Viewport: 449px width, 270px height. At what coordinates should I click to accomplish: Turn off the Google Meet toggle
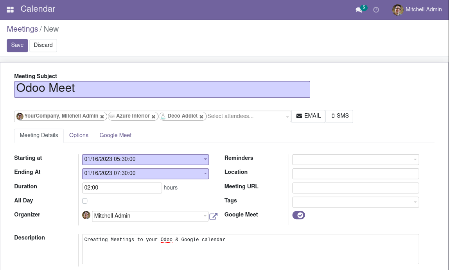pyautogui.click(x=298, y=215)
